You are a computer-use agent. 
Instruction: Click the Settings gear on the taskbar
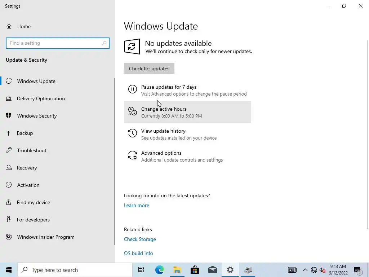click(230, 270)
